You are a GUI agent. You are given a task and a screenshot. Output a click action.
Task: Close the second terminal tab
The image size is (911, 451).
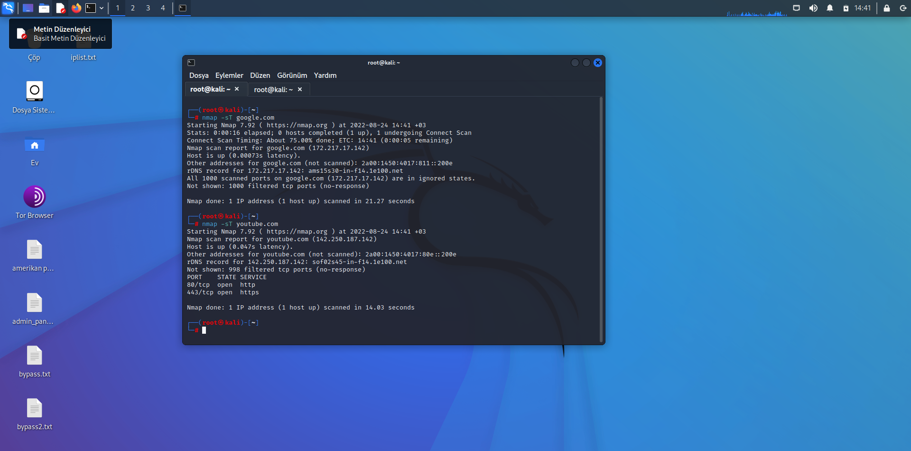click(300, 89)
